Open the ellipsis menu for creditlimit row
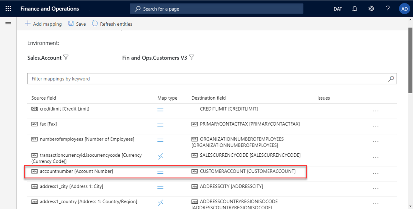This screenshot has height=209, width=413. [x=376, y=111]
